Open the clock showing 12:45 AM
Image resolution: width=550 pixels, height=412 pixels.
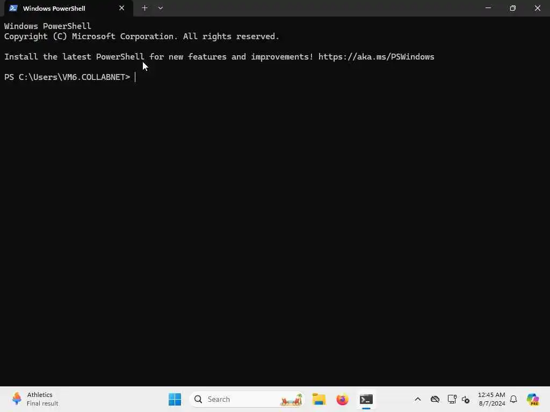pos(491,399)
